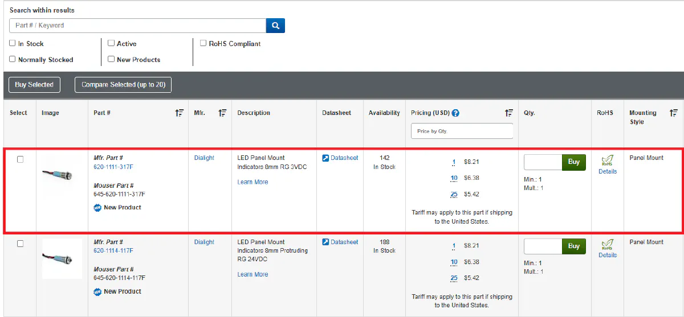Select quantity 25 price break for 620-1114-117F
Viewport: 684px width, 317px height.
point(454,278)
